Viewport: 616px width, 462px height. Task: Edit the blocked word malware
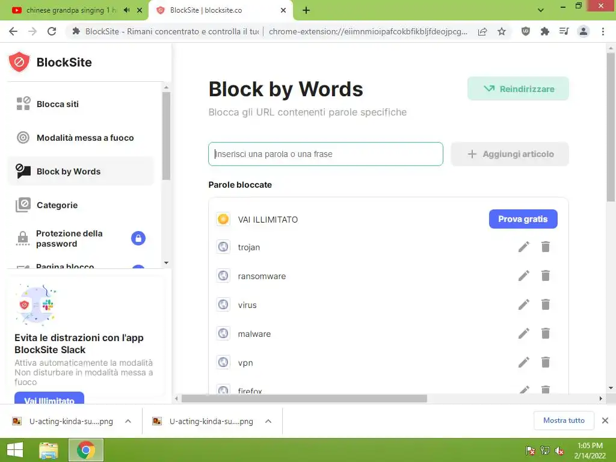tap(524, 333)
